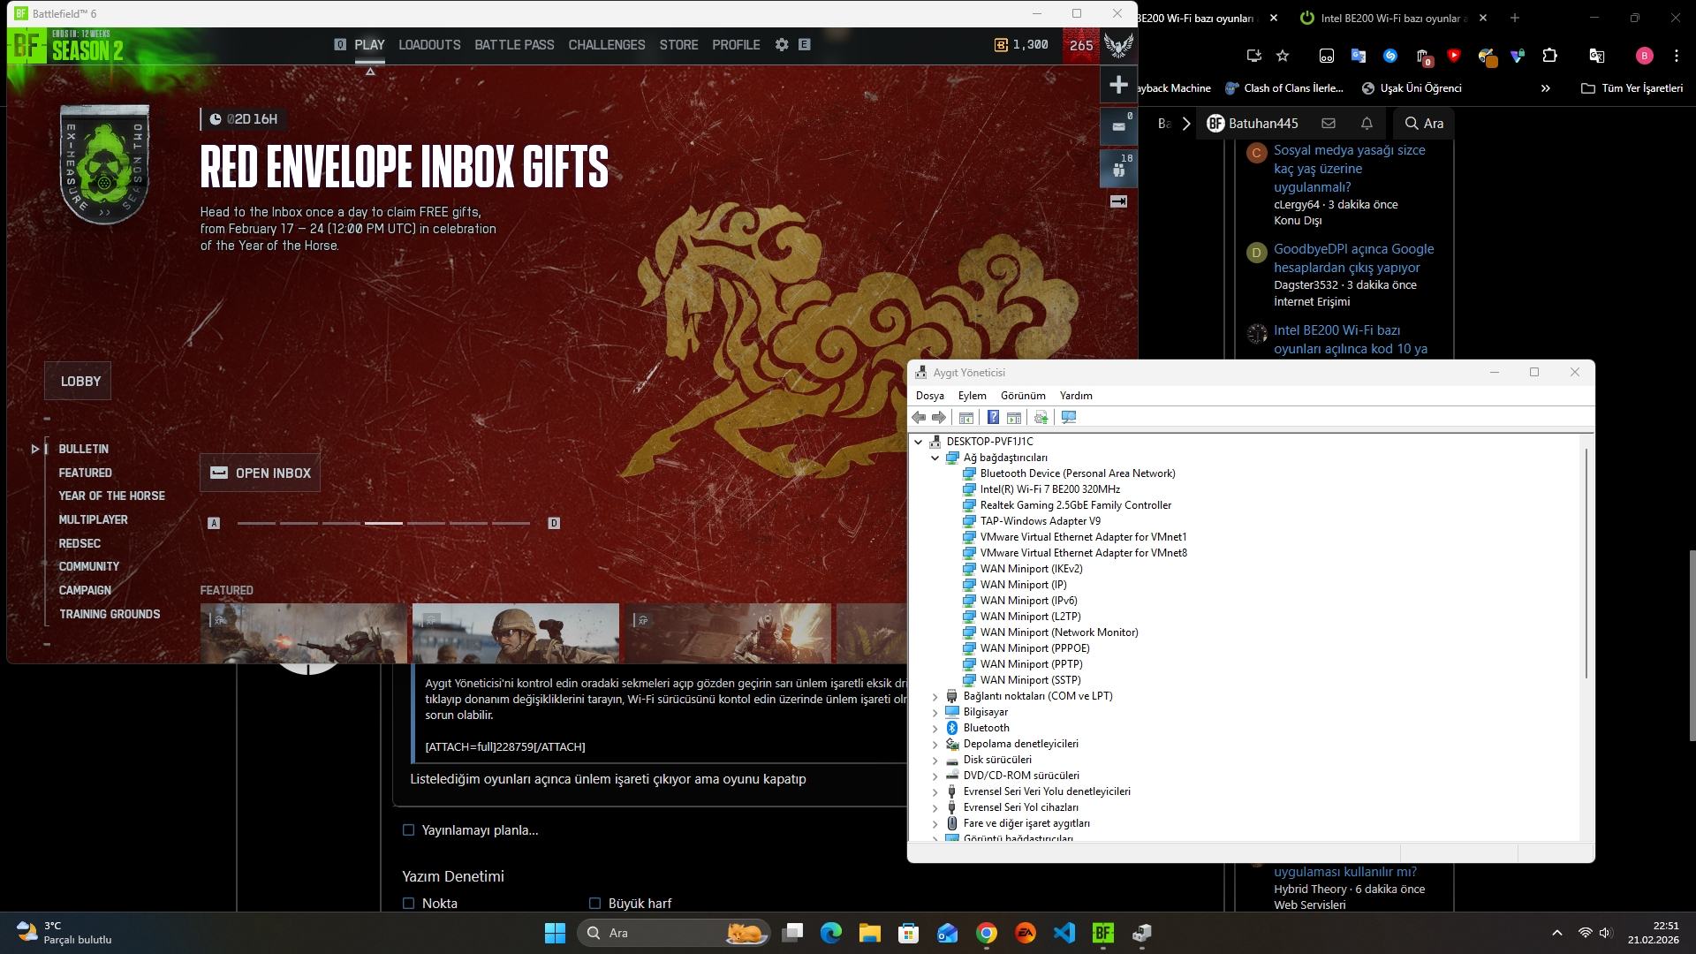1696x954 pixels.
Task: Tick the Büyük harf checkbox
Action: 594,904
